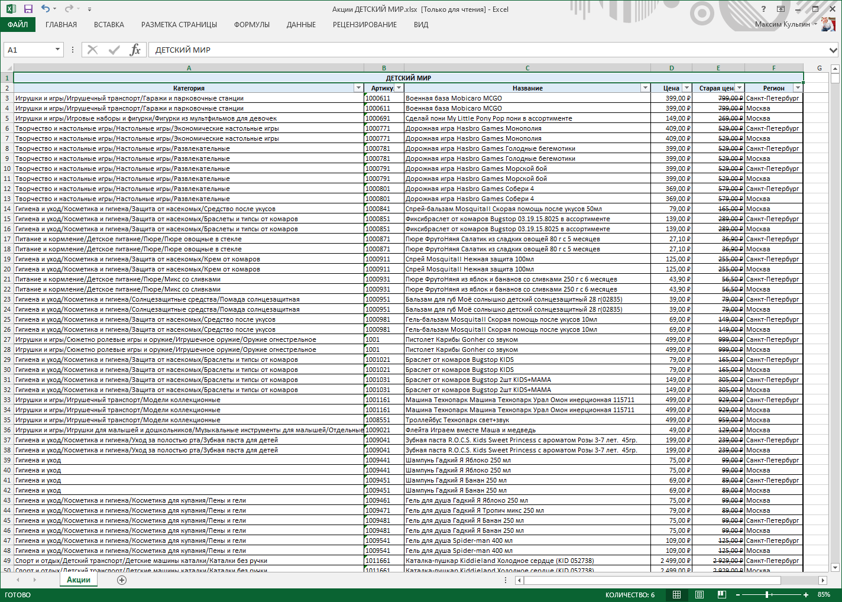Click the Name Box showing A1
The width and height of the screenshot is (842, 602).
[28, 50]
